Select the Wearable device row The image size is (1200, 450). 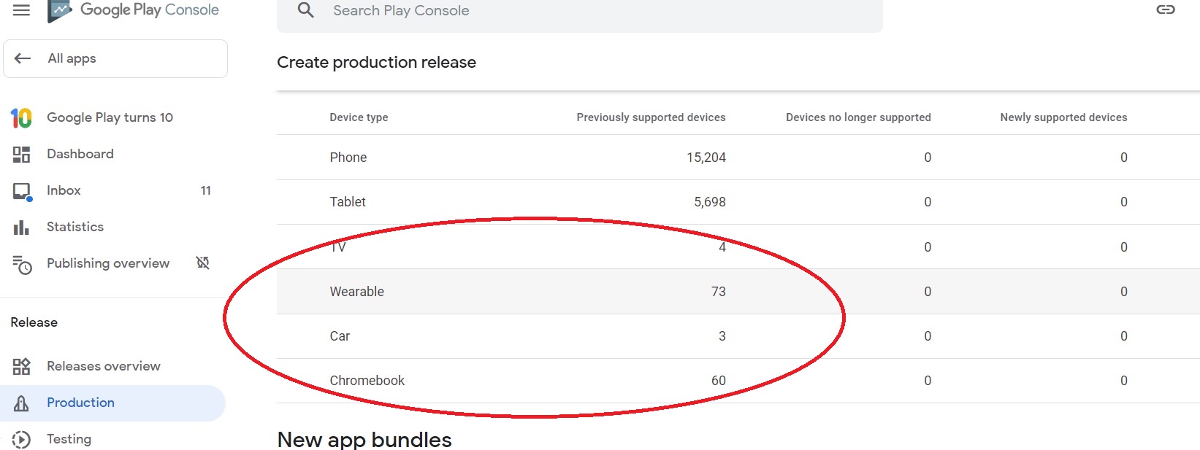[357, 292]
